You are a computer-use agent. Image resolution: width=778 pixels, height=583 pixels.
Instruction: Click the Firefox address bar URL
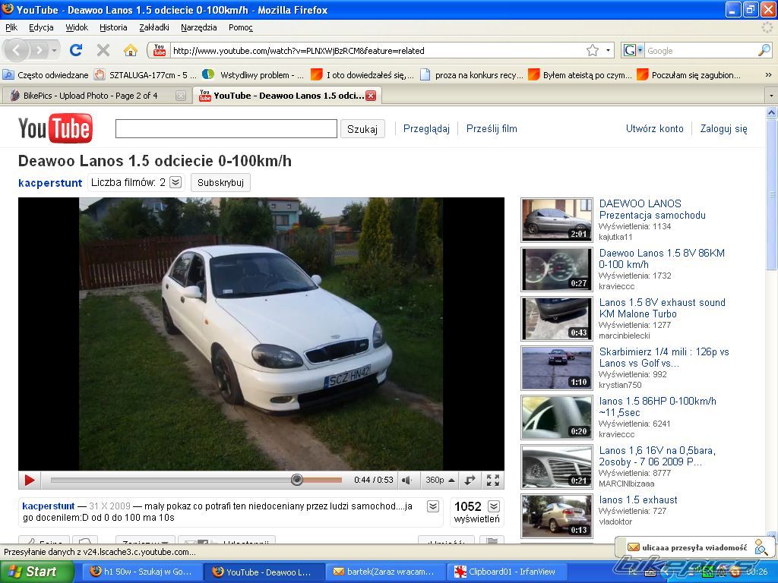[x=378, y=51]
